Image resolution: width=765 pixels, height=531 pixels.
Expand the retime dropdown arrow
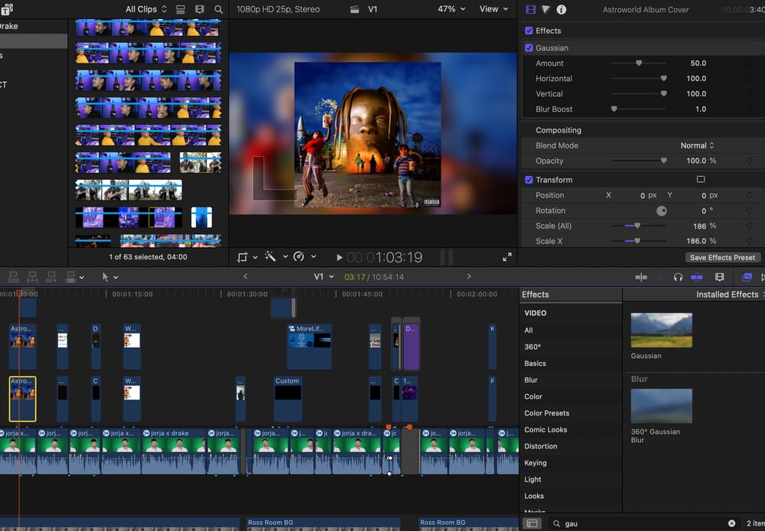[x=313, y=257]
